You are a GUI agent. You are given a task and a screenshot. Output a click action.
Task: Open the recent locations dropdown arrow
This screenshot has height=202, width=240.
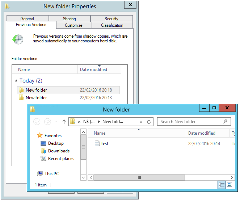(56, 122)
